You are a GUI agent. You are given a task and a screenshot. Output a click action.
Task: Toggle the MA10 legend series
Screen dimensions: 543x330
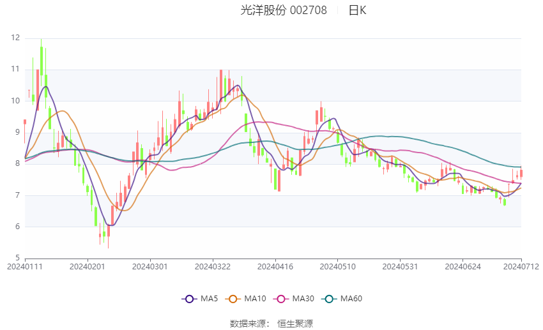[245, 299]
